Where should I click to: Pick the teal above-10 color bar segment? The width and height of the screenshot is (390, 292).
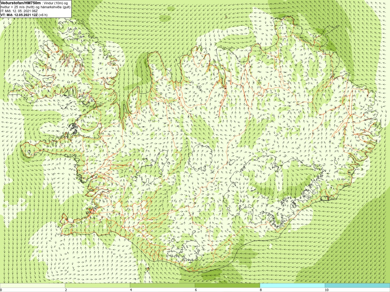(357, 286)
